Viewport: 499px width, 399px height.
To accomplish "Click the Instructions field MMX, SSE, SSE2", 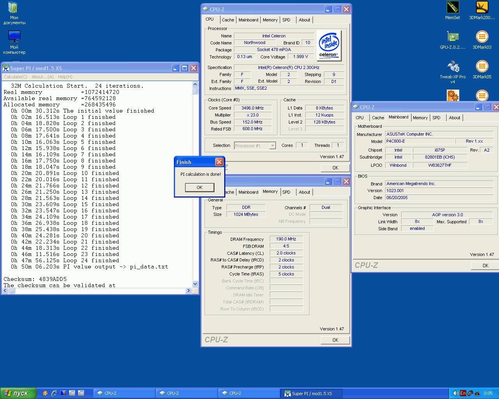I will [289, 88].
